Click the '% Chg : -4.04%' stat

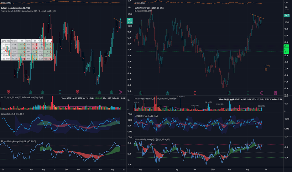click(x=107, y=98)
